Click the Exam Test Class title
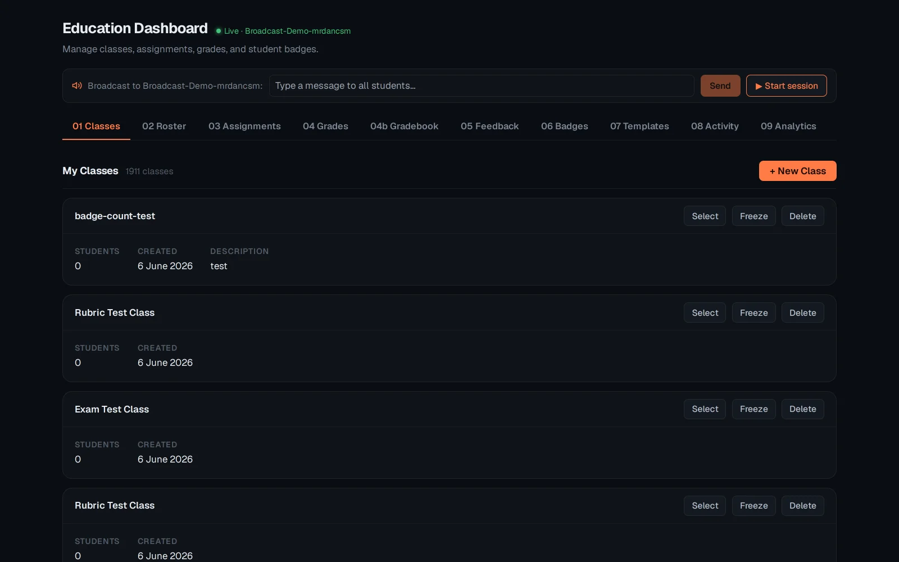The width and height of the screenshot is (899, 562). tap(112, 409)
